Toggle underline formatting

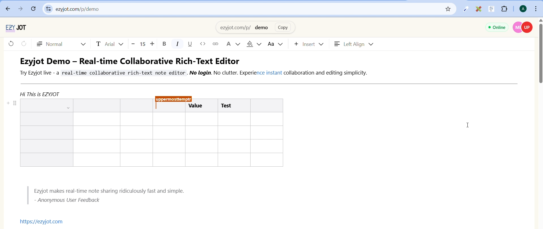point(191,44)
